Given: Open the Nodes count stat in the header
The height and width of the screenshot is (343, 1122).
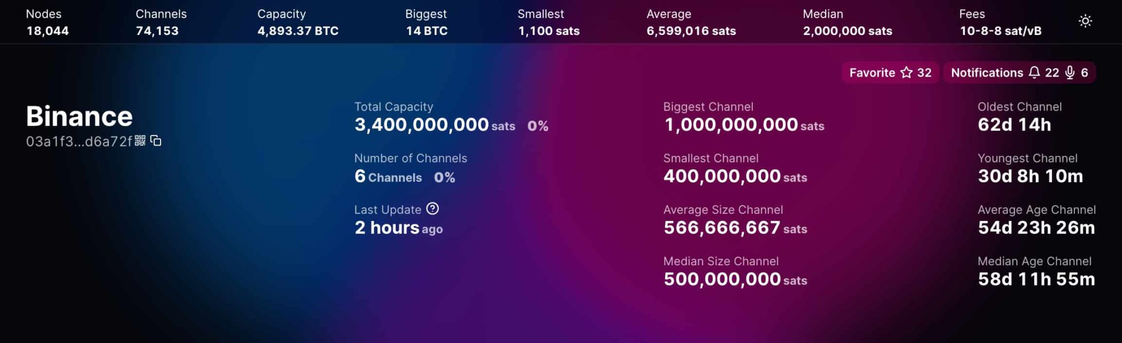Looking at the screenshot, I should point(47,22).
